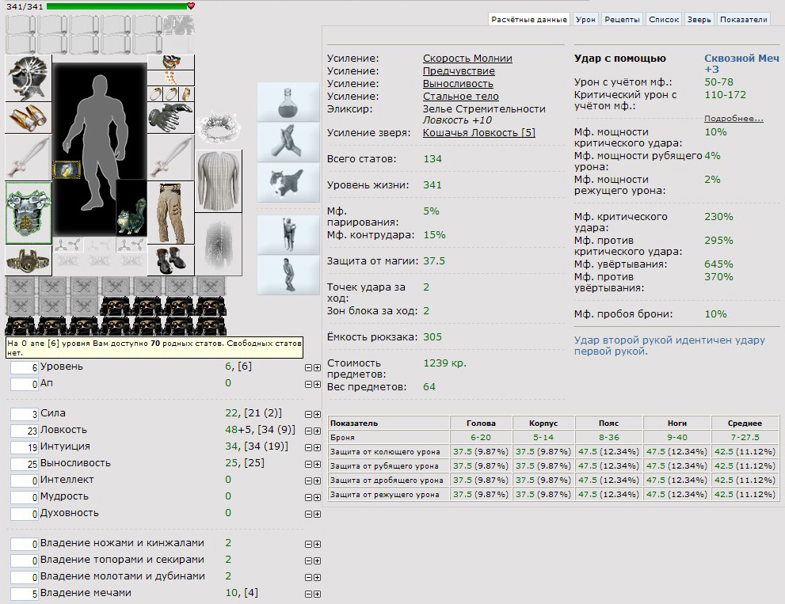Image resolution: width=785 pixels, height=604 pixels.
Task: Increase Владение молотами и дубинами plus button
Action: pyautogui.click(x=317, y=577)
